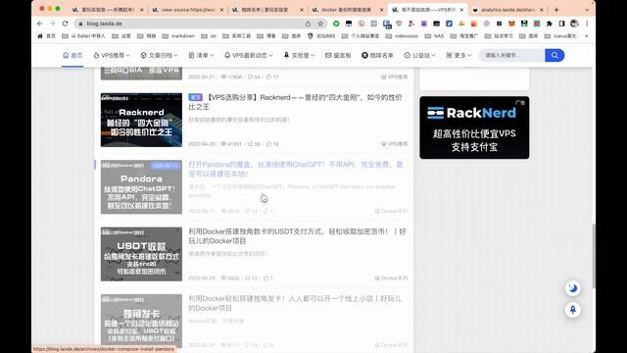Click the 独角发卡 article thumbnail

point(141,321)
